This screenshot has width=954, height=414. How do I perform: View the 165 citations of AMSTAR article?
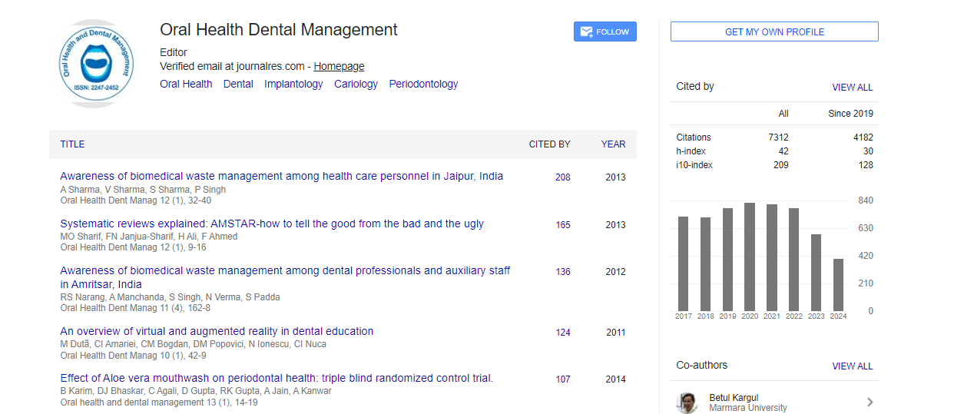[563, 225]
